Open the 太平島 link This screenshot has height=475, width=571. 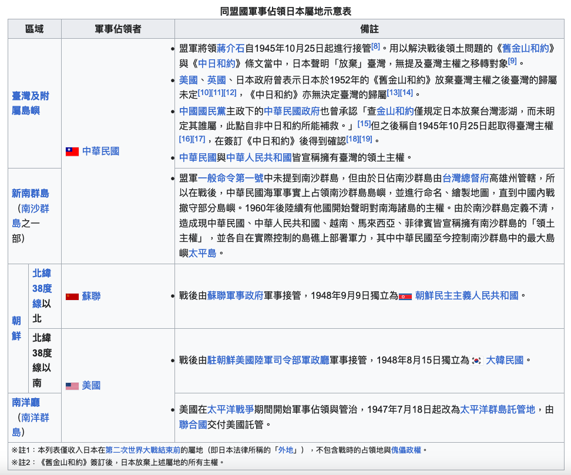[x=203, y=253]
